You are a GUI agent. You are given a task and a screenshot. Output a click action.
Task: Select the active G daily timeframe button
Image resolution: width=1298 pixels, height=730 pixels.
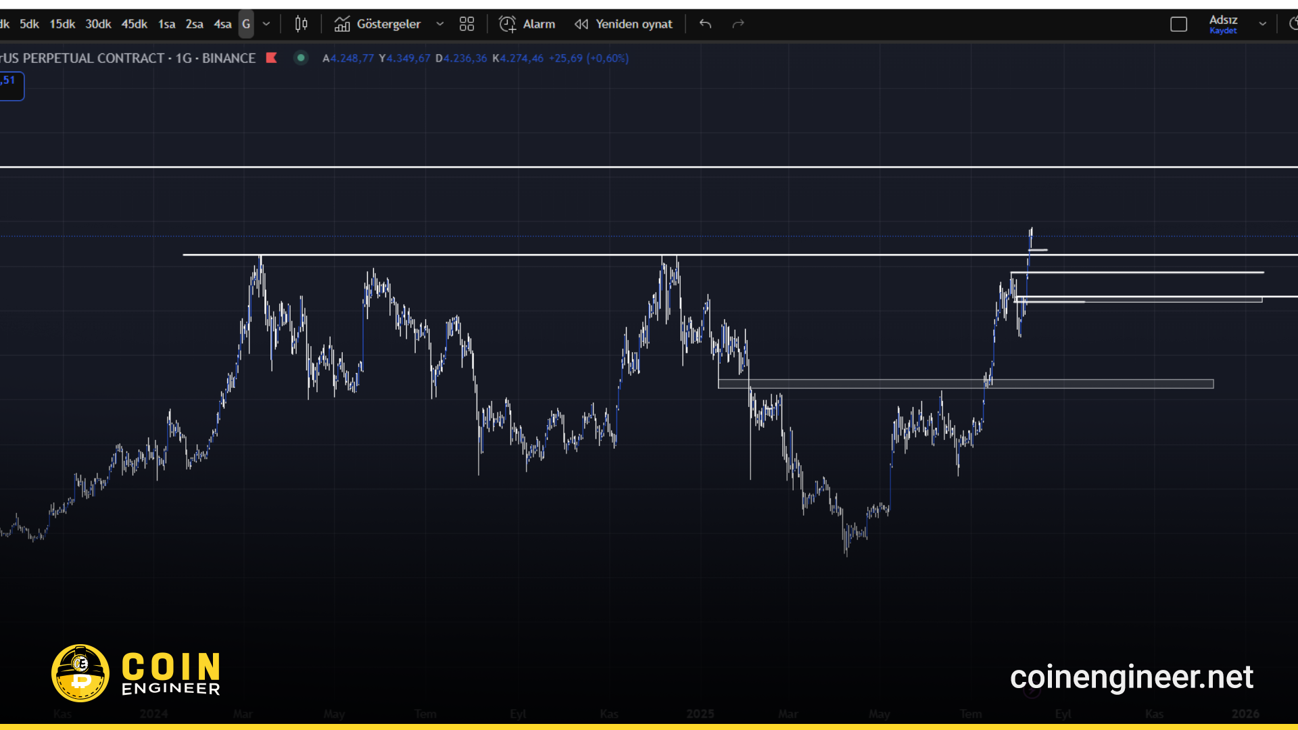(x=247, y=24)
